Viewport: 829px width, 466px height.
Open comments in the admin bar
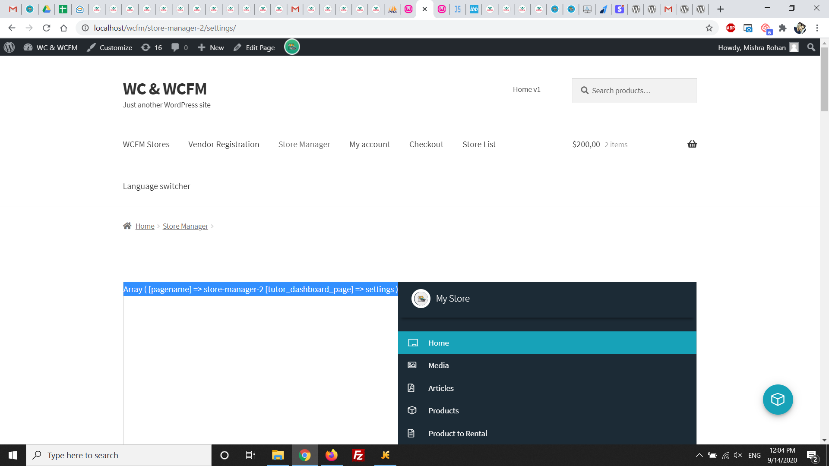pos(180,47)
